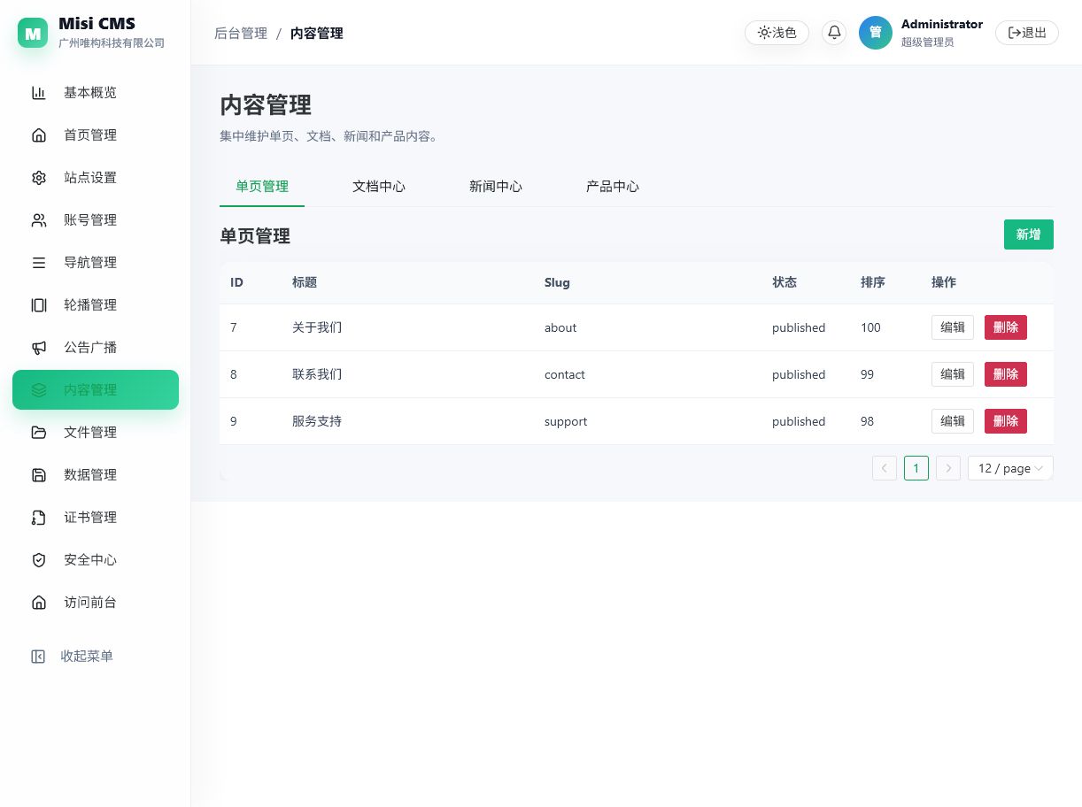Click the published status for support
This screenshot has width=1082, height=807.
coord(799,421)
